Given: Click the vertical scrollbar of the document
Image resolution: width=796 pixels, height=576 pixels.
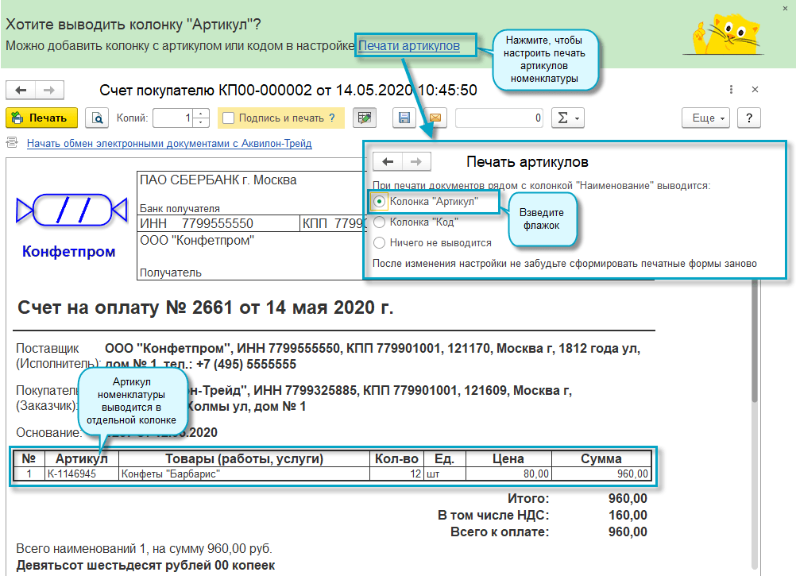Looking at the screenshot, I should [x=755, y=341].
